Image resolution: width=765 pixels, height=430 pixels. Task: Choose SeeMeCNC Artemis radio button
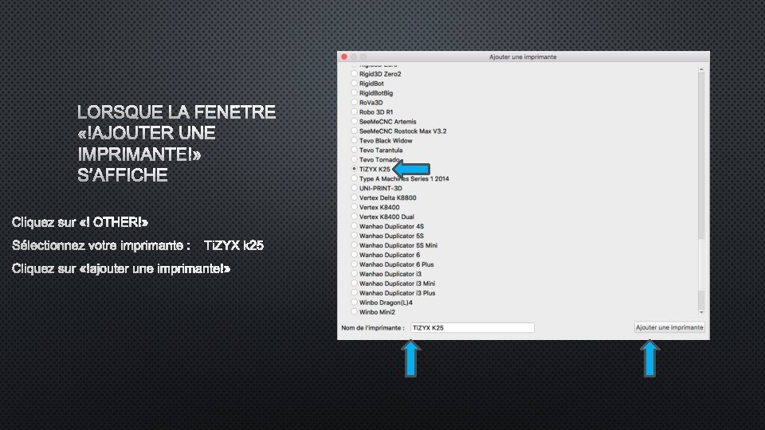(x=354, y=121)
